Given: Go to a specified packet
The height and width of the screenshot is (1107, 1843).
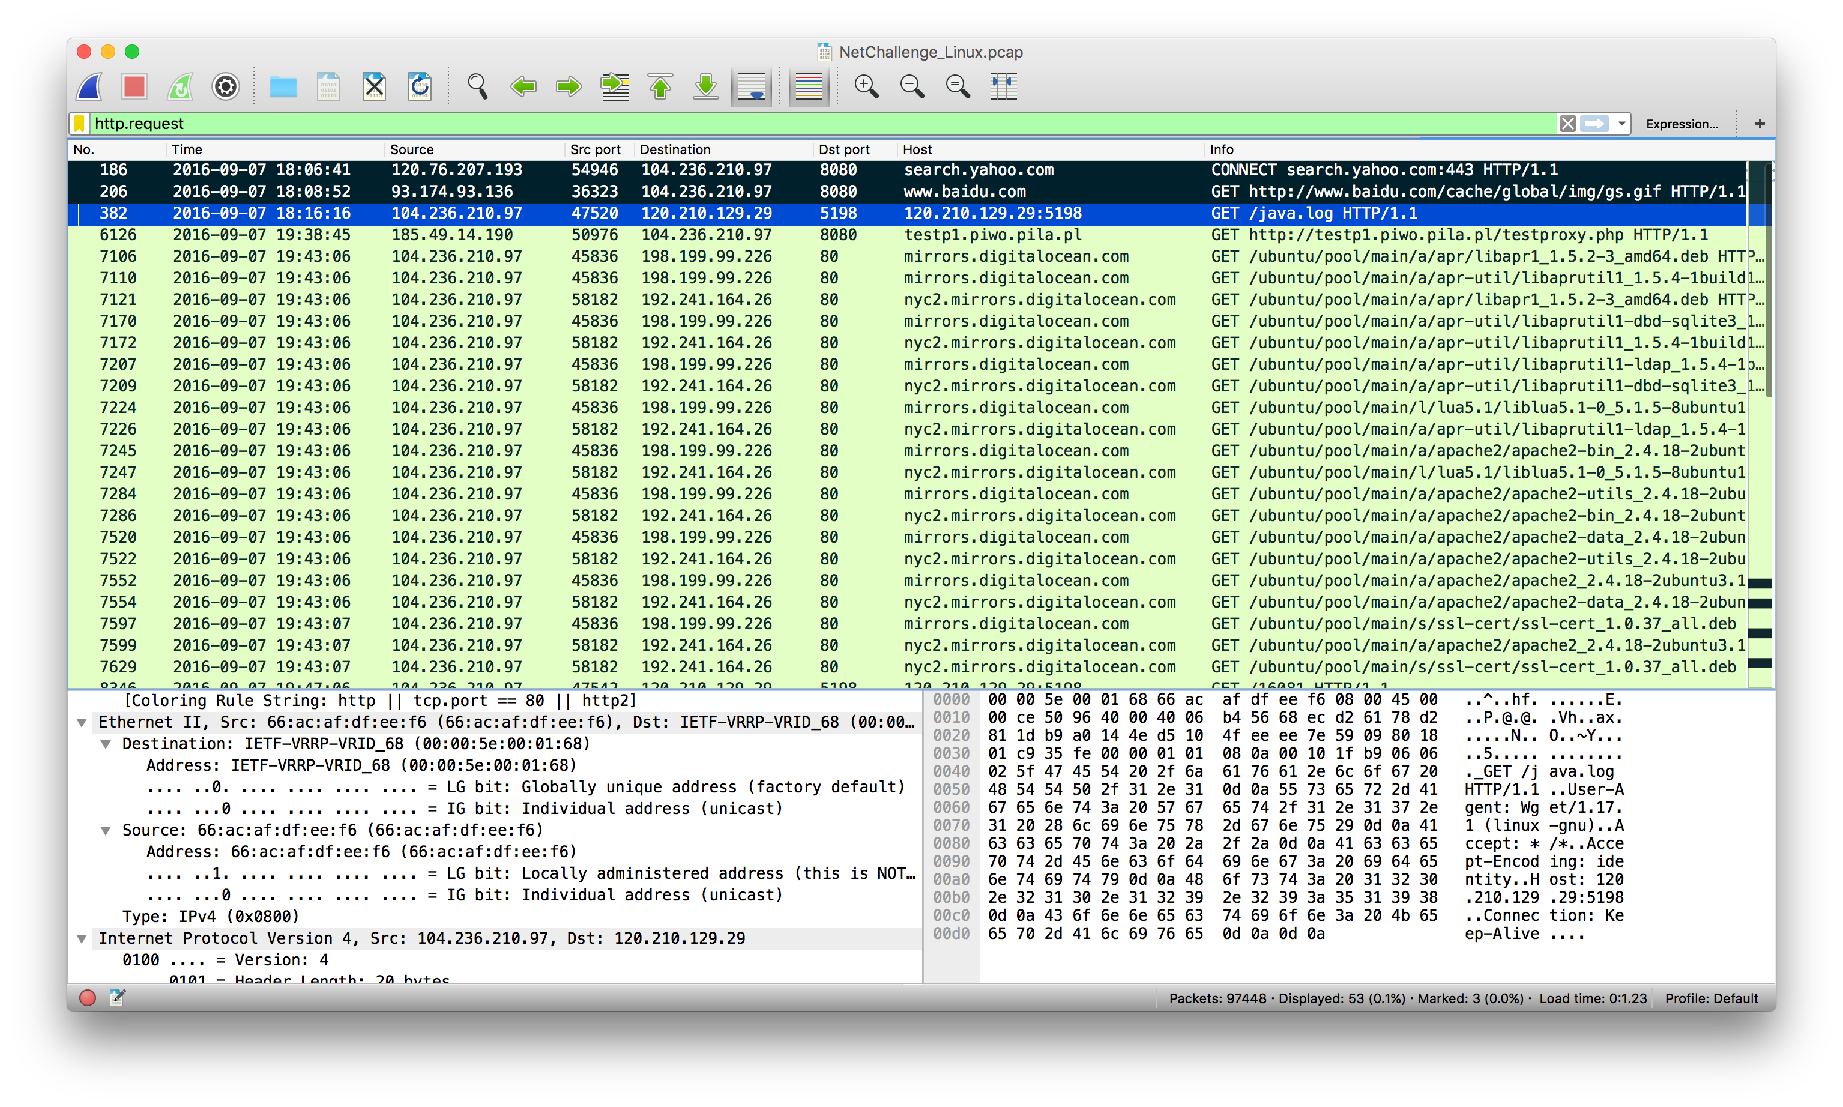Looking at the screenshot, I should [x=615, y=86].
